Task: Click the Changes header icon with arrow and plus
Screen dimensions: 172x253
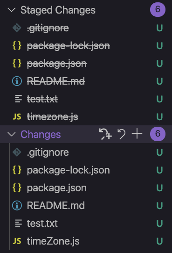Action: (105, 134)
